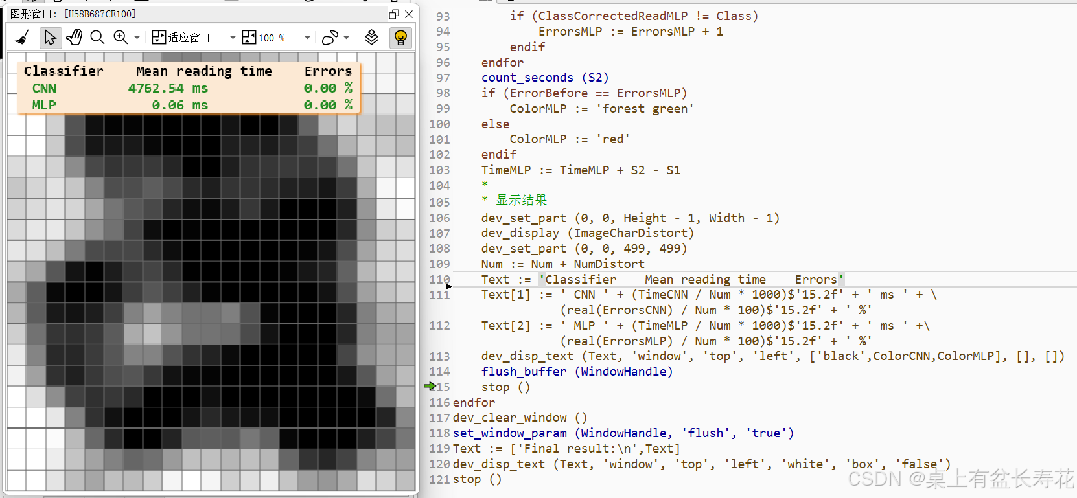
Task: Click 'stop ()' on line 115
Action: pyautogui.click(x=505, y=387)
